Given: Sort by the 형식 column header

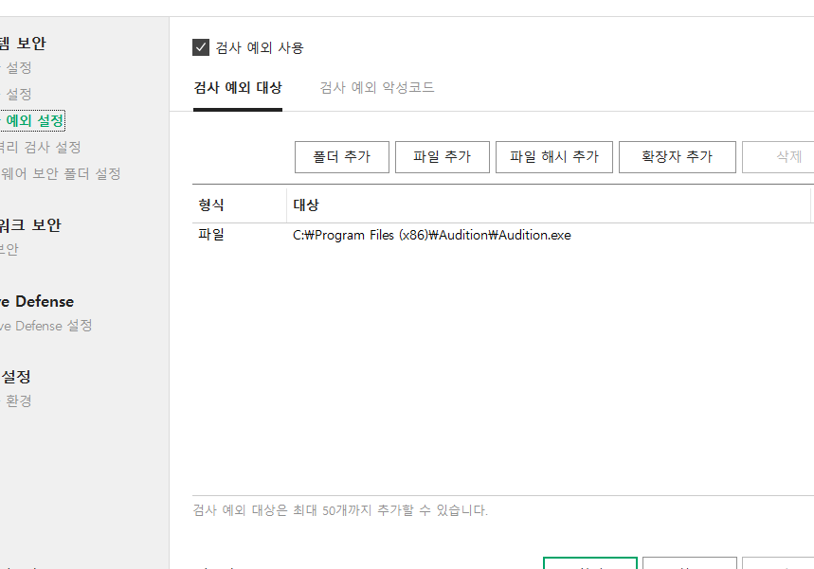Looking at the screenshot, I should pos(211,205).
